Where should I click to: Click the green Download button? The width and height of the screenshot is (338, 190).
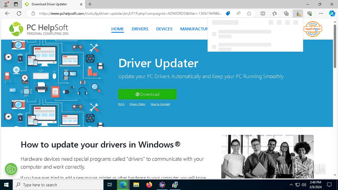click(x=147, y=94)
